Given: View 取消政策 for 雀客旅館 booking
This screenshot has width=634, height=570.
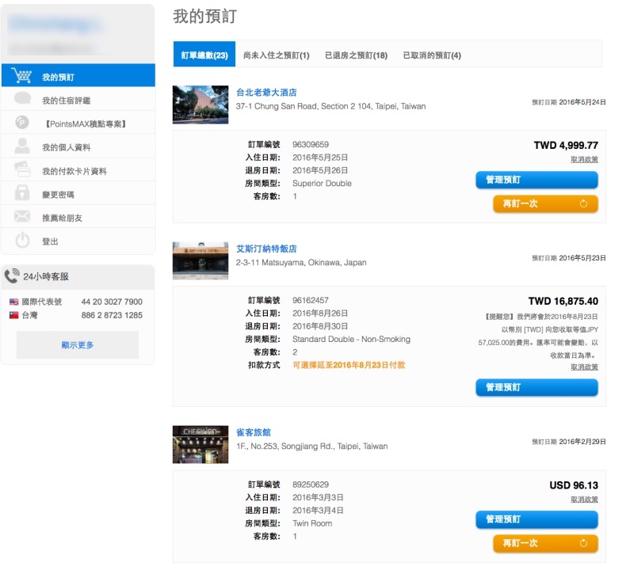Looking at the screenshot, I should (584, 500).
